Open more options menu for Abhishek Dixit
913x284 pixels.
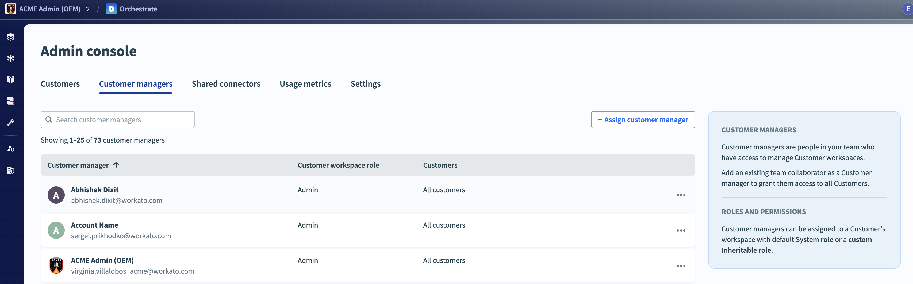point(681,195)
